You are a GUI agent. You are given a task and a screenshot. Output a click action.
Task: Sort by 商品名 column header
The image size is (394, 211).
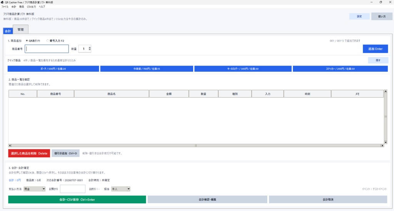(112, 94)
